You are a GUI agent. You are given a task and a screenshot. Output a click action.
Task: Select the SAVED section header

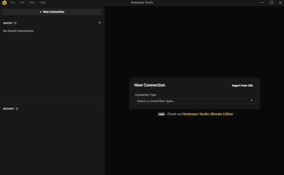[x=8, y=23]
